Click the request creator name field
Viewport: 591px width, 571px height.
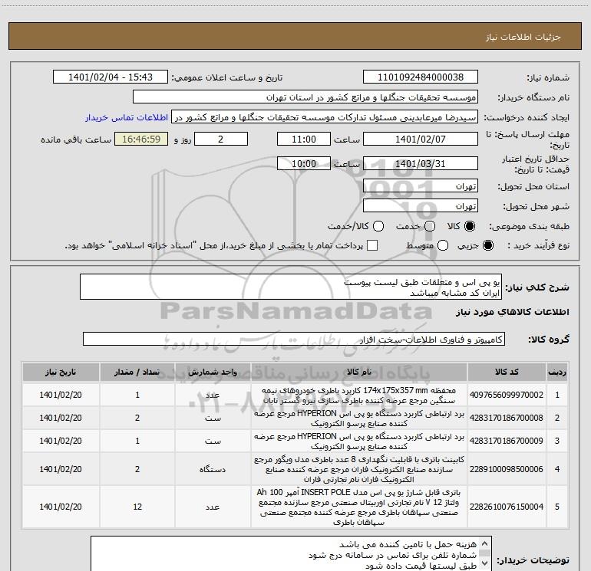coord(325,117)
